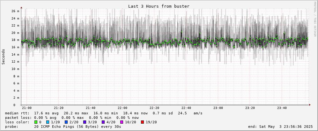Click the 21:00 time axis label
The width and height of the screenshot is (318, 131).
pos(27,108)
